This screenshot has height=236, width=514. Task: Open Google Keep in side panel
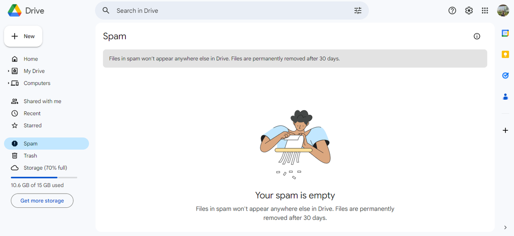coord(505,54)
